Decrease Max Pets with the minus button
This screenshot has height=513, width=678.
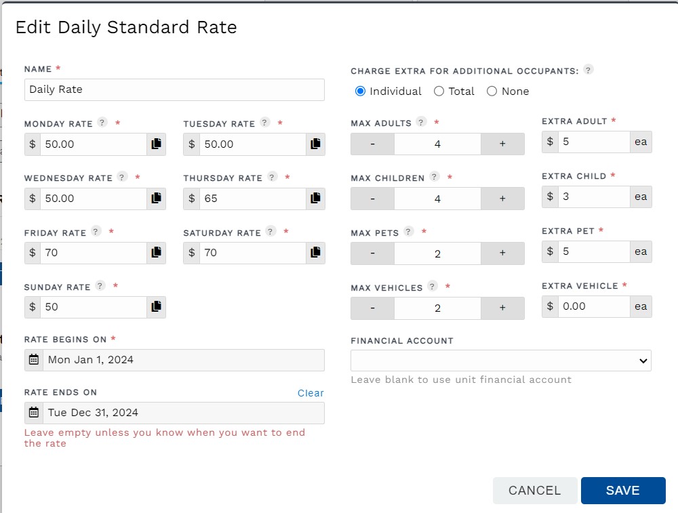(372, 251)
